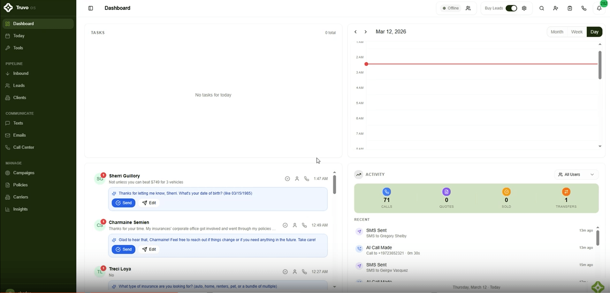Call Treci Loya with phone icon

click(304, 272)
